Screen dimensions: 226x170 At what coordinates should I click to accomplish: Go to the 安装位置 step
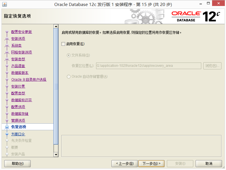tap(18, 86)
